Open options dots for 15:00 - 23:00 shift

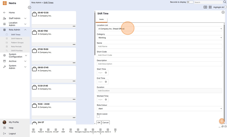pyautogui.click(x=74, y=118)
